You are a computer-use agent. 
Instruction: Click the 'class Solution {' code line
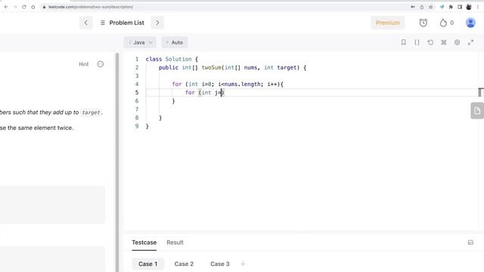[x=172, y=59]
